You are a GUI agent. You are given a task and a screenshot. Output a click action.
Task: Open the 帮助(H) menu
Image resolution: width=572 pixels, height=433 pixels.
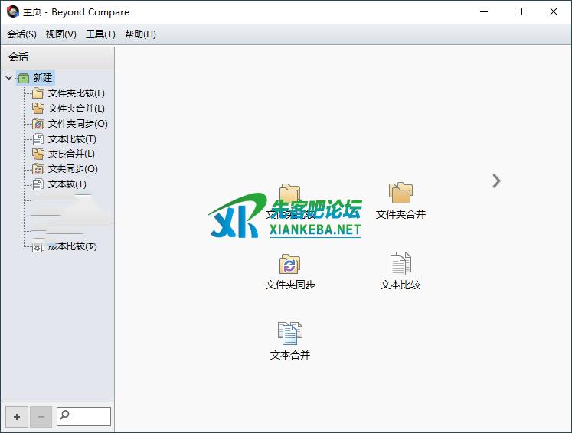(x=140, y=34)
